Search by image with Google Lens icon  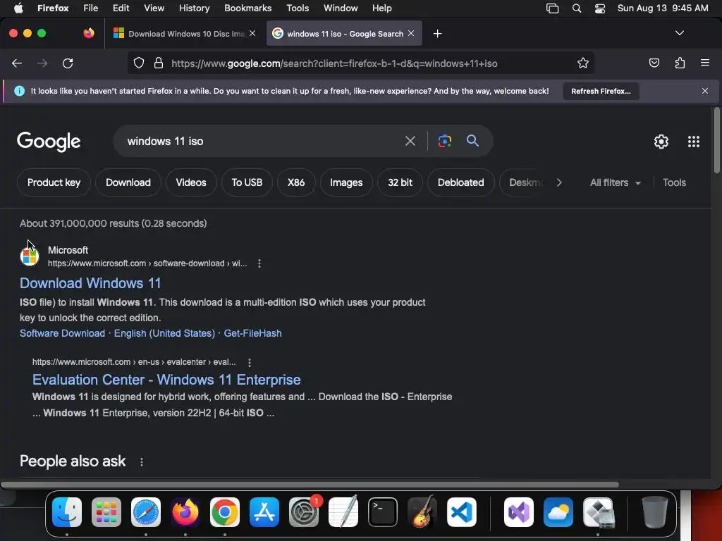444,141
